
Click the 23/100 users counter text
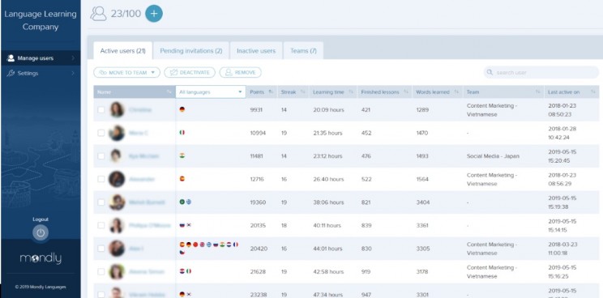[x=126, y=14]
